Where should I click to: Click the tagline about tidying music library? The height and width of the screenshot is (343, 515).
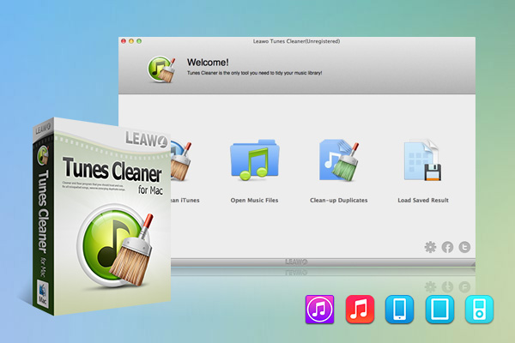[x=255, y=73]
